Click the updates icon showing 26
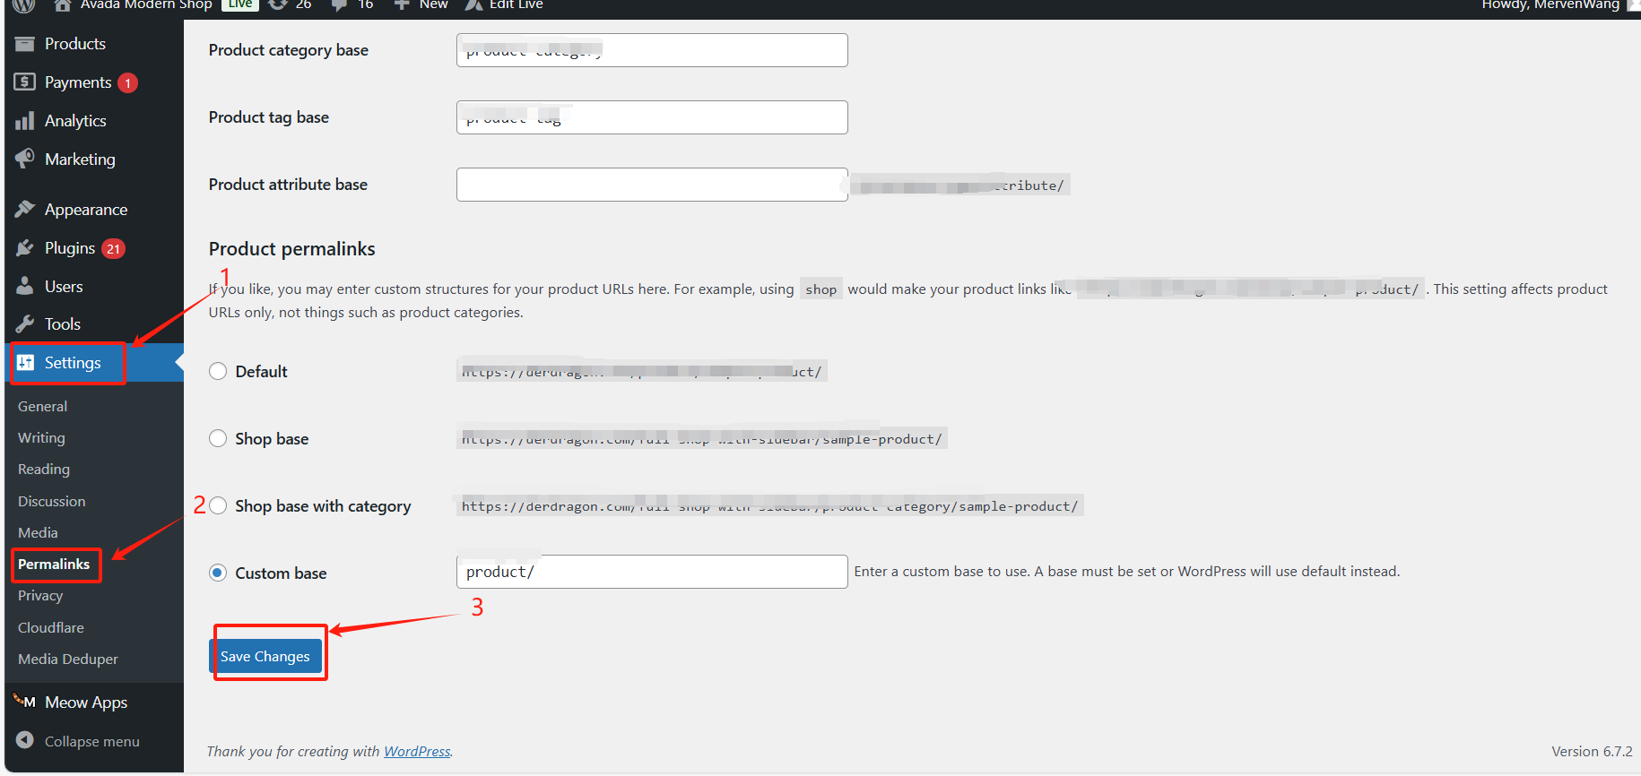Image resolution: width=1641 pixels, height=776 pixels. 278,4
